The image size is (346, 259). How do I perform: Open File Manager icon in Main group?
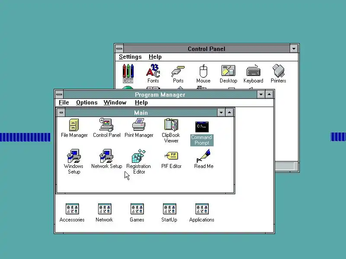click(74, 125)
